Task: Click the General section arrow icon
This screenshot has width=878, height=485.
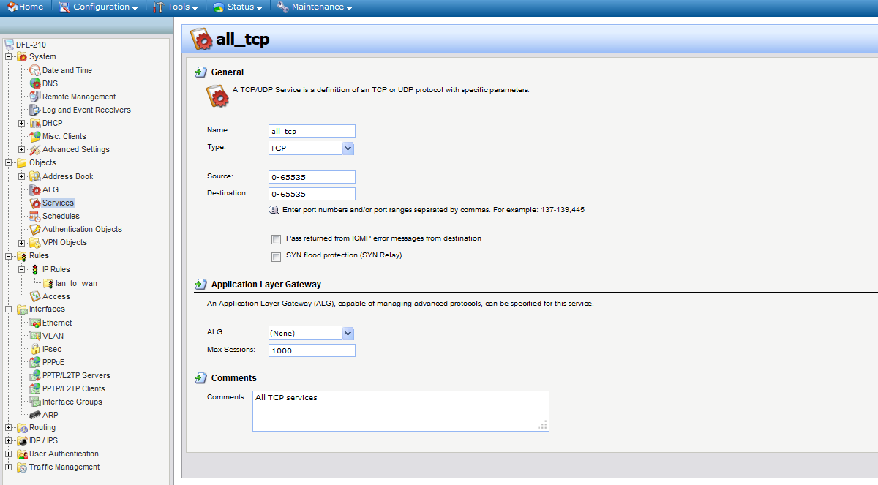Action: [200, 72]
